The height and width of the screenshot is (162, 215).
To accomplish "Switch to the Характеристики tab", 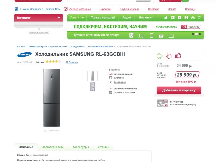I will (x=53, y=147).
